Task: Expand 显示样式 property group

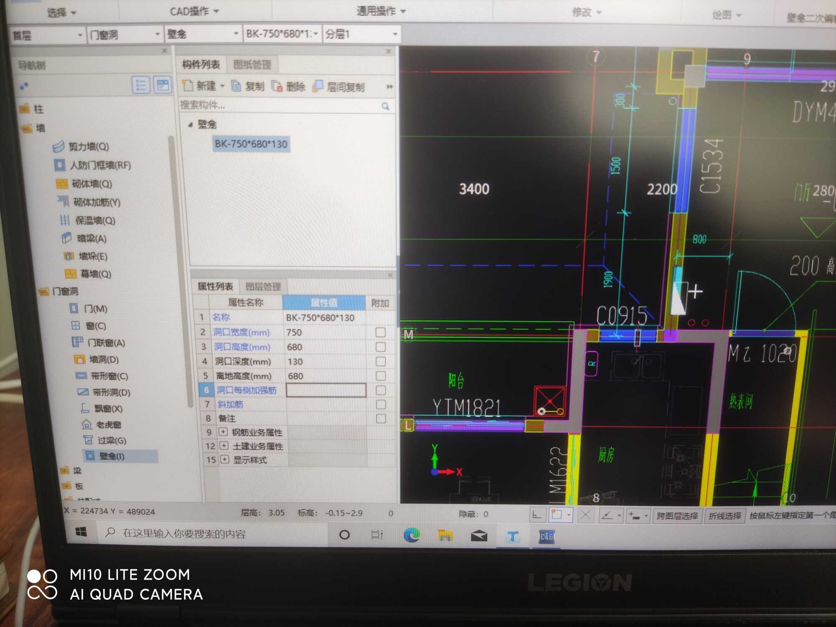Action: (x=225, y=459)
